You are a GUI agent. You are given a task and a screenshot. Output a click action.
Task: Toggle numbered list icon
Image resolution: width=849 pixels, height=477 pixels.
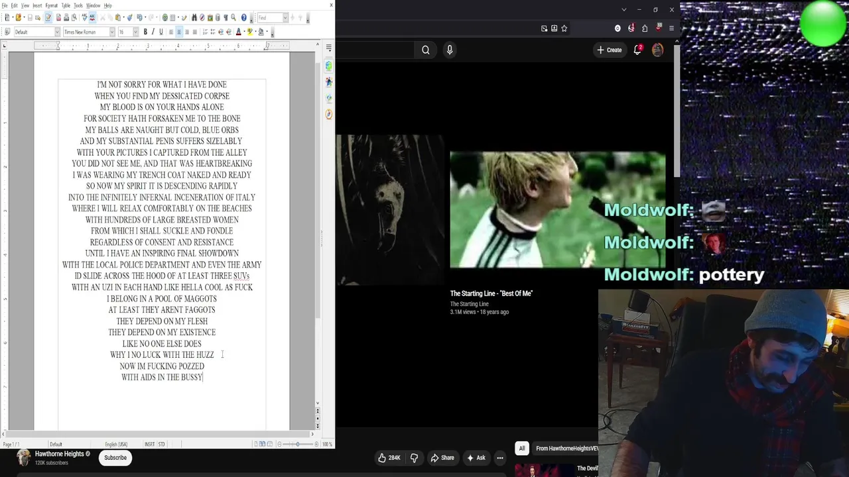[205, 32]
